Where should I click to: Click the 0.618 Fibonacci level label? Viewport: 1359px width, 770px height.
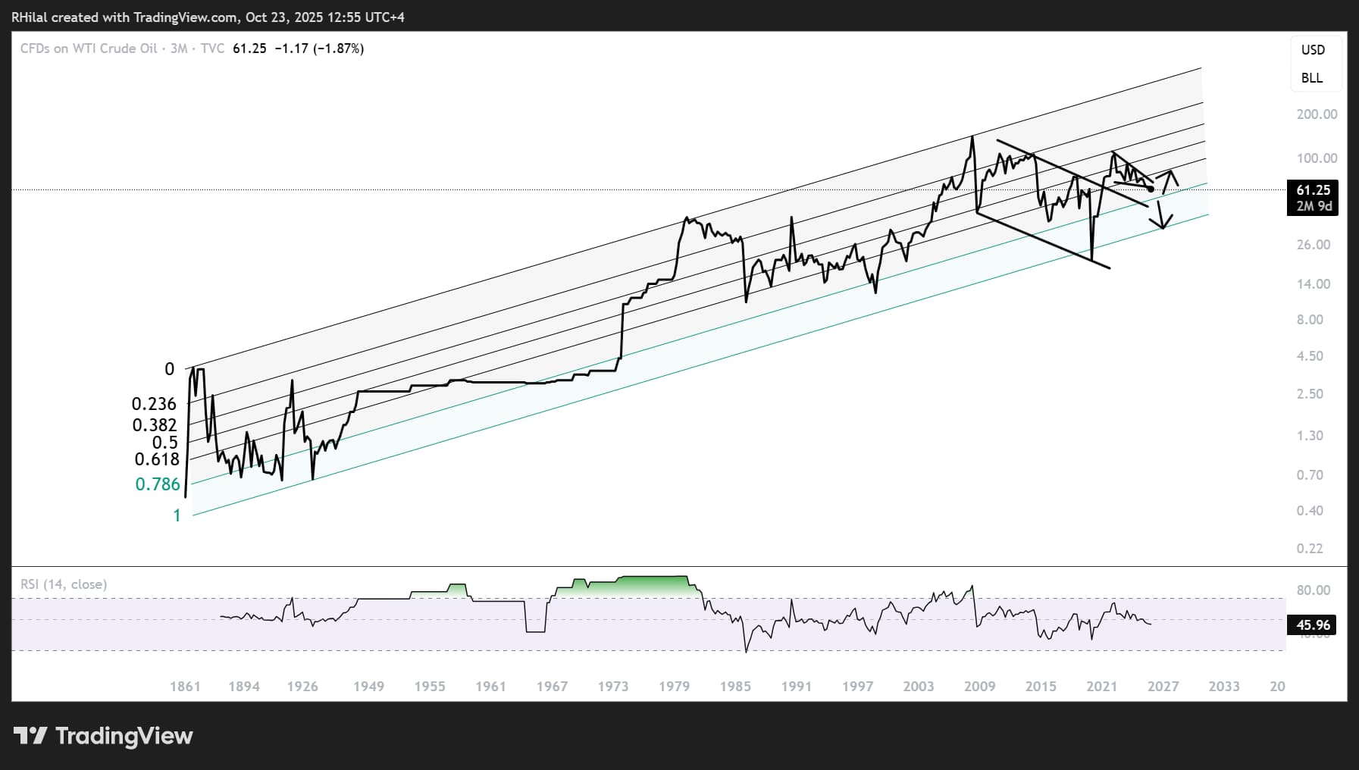tap(157, 459)
